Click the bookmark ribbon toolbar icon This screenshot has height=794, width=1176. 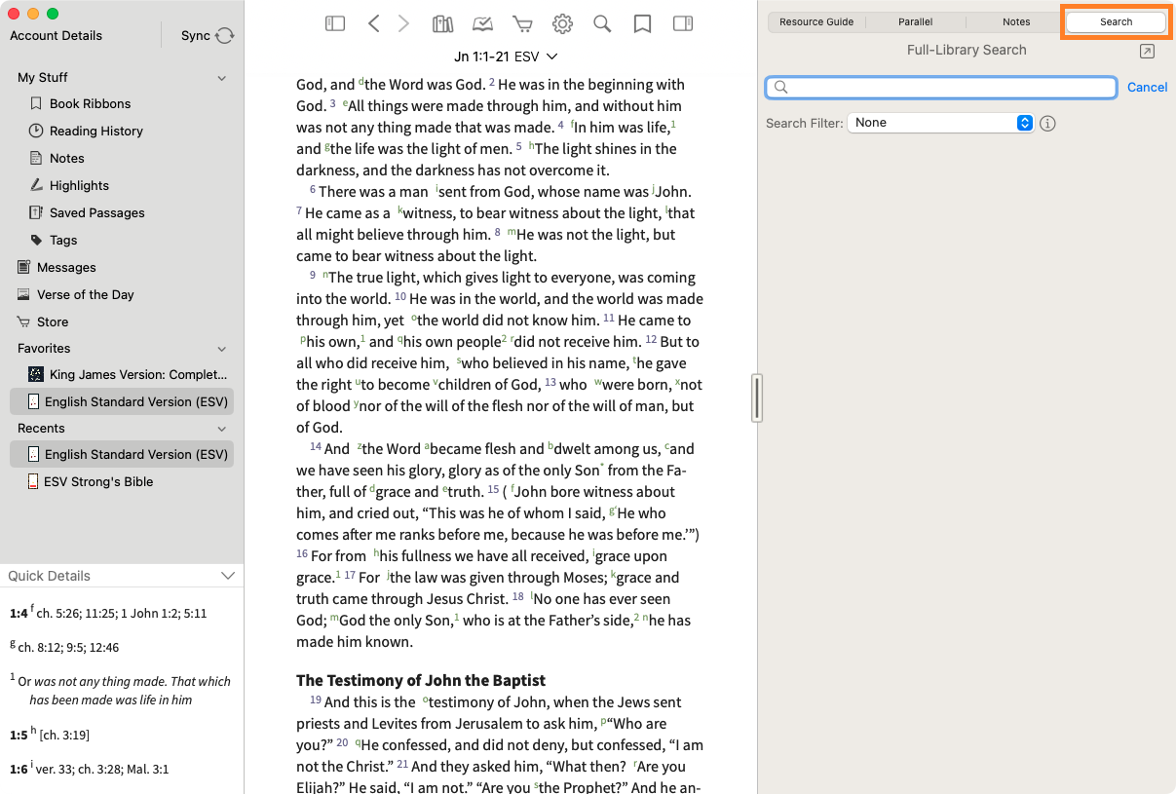coord(642,24)
